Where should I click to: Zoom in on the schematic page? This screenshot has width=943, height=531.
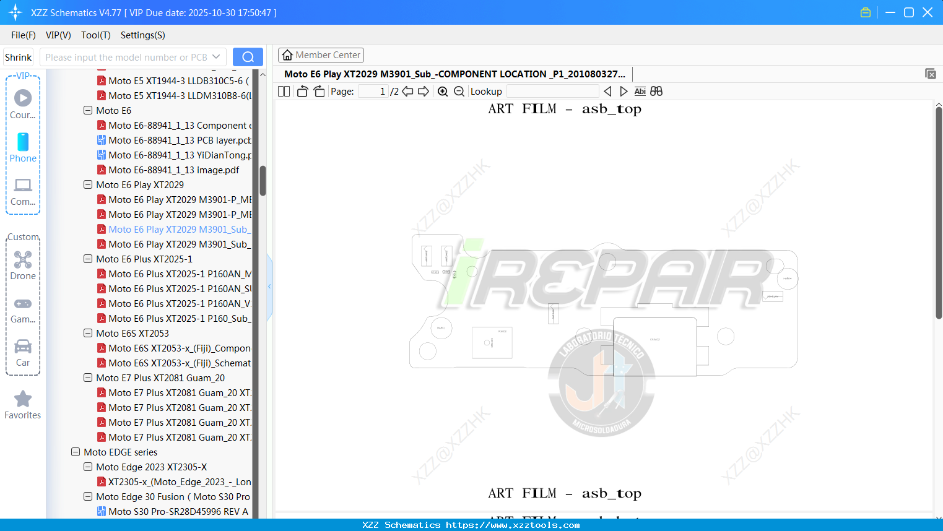coord(443,91)
